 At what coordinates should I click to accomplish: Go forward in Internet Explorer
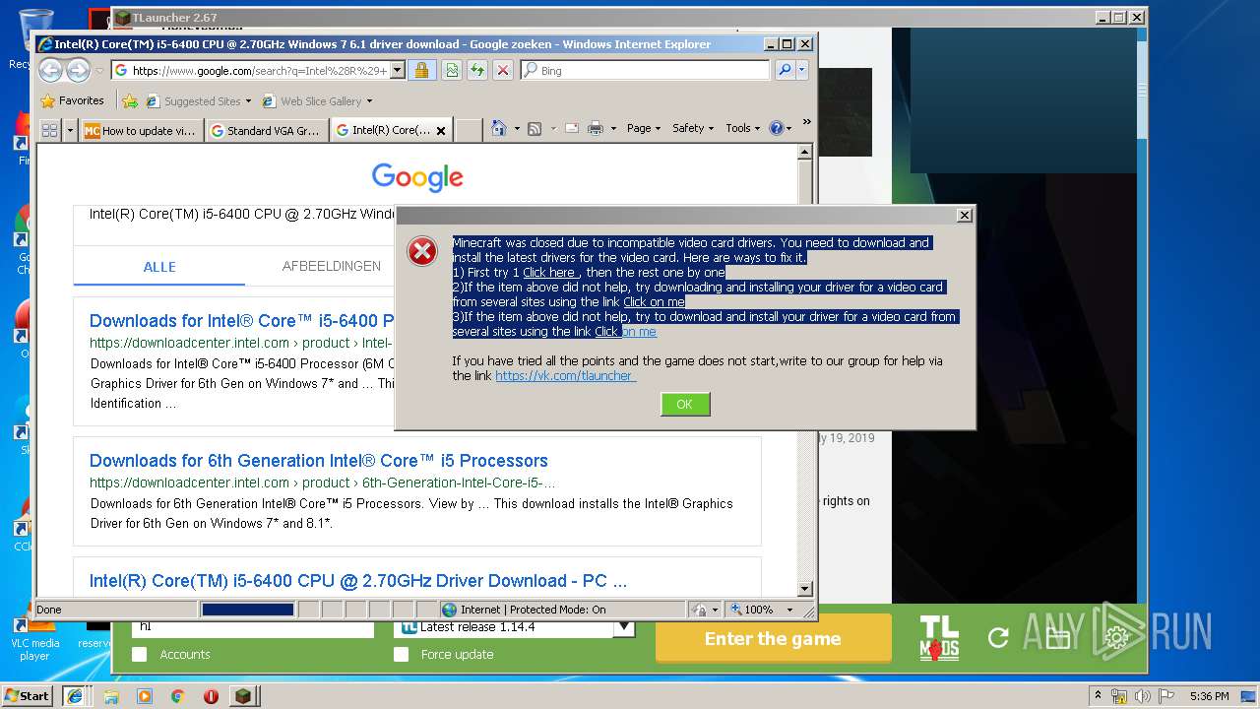point(78,70)
